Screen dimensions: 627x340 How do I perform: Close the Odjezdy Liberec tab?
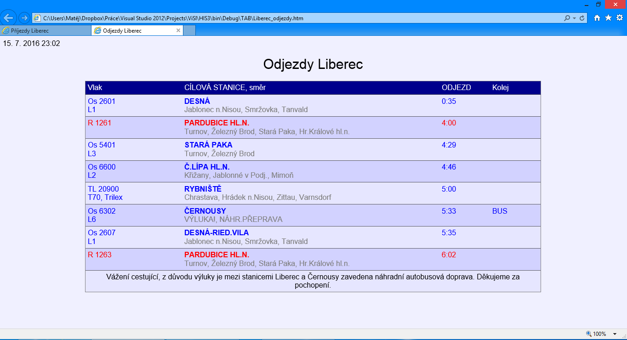point(178,30)
